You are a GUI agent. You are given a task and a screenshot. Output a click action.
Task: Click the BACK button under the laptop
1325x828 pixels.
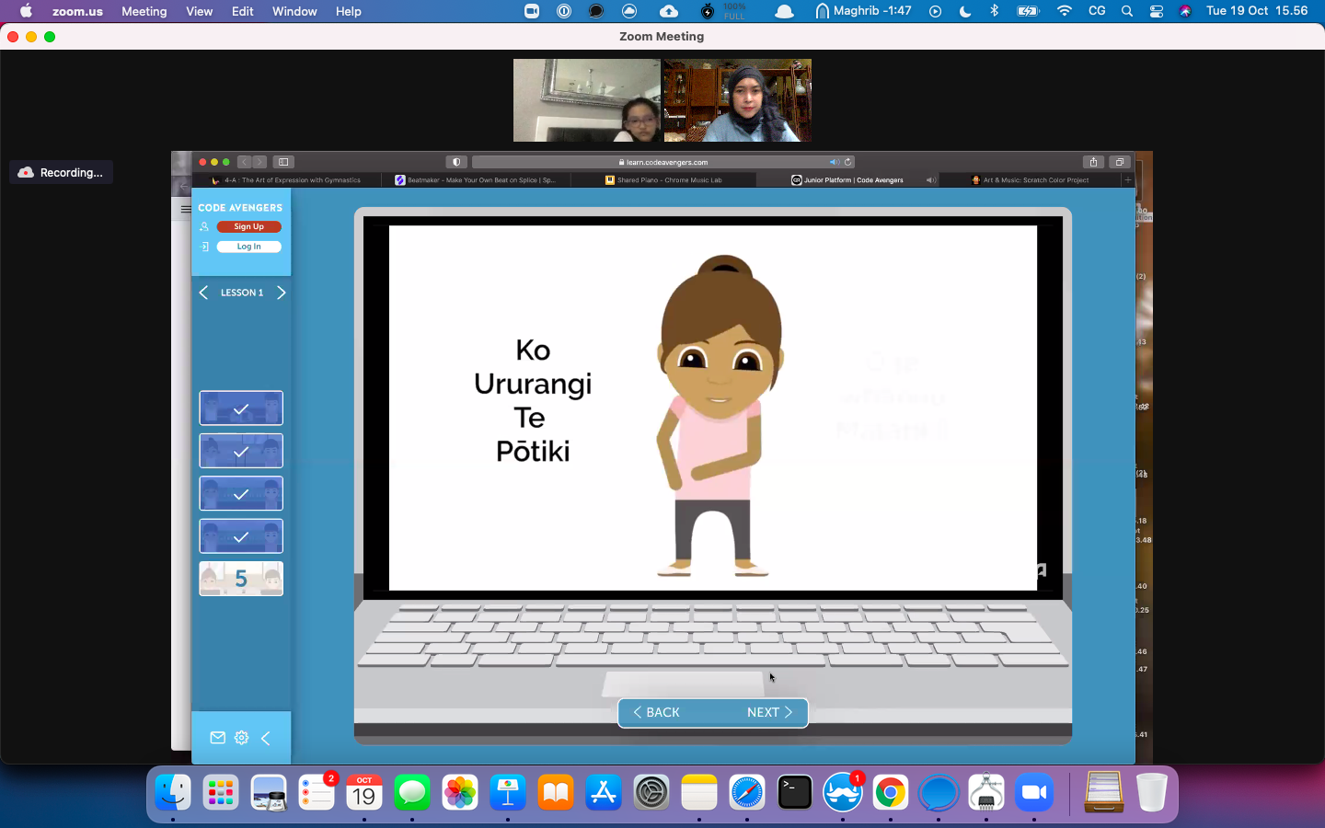pos(657,712)
